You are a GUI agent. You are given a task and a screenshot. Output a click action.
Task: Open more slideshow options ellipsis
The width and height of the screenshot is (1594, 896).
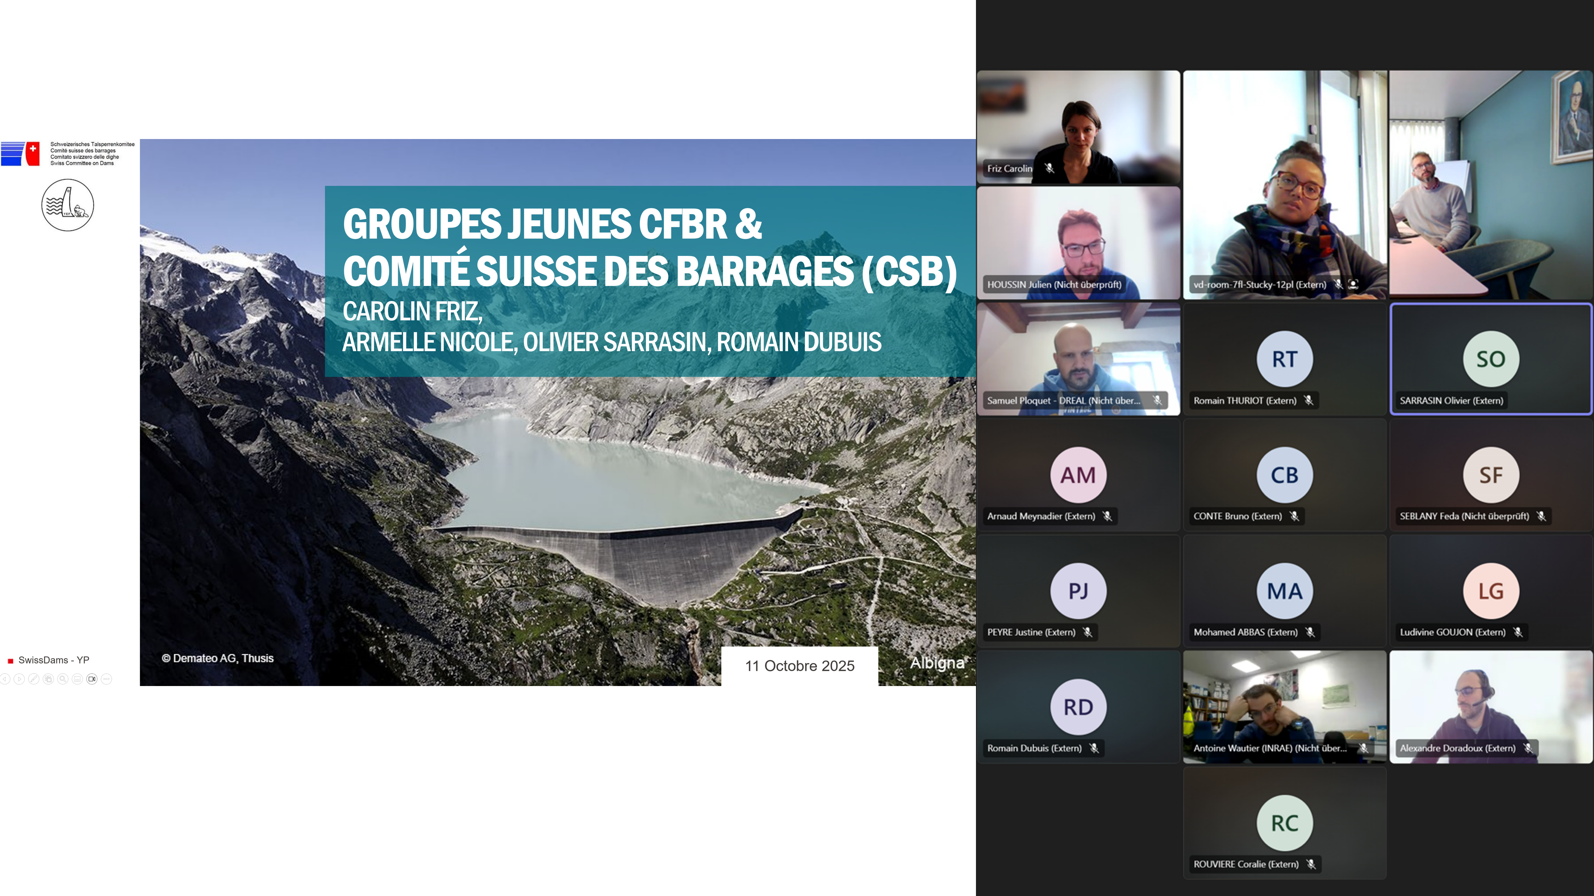click(x=107, y=679)
